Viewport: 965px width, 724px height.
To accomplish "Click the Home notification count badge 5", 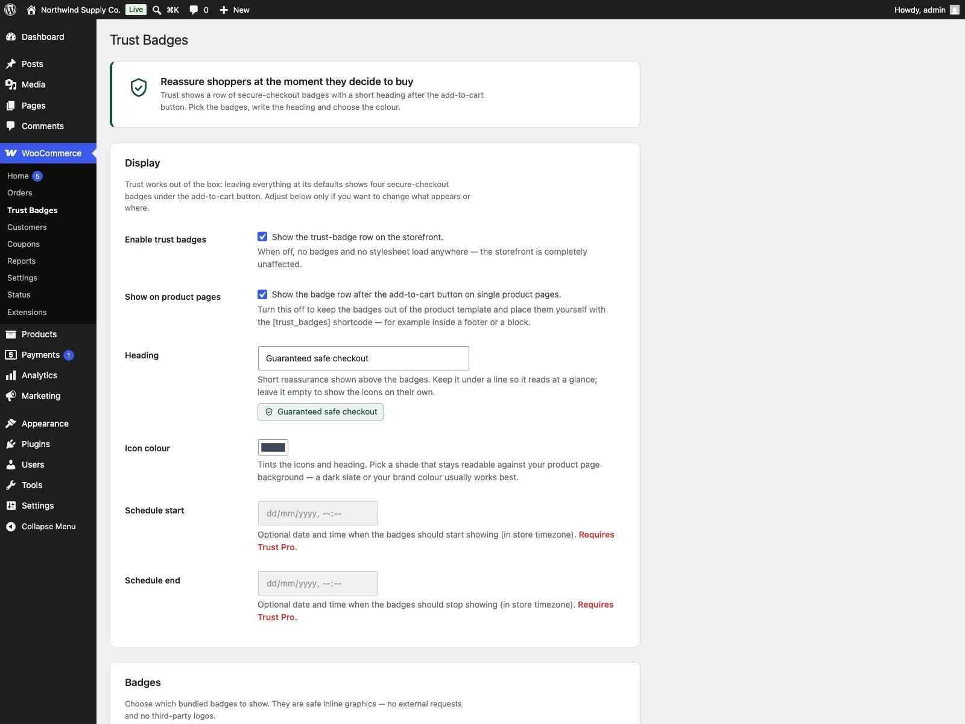I will point(37,176).
